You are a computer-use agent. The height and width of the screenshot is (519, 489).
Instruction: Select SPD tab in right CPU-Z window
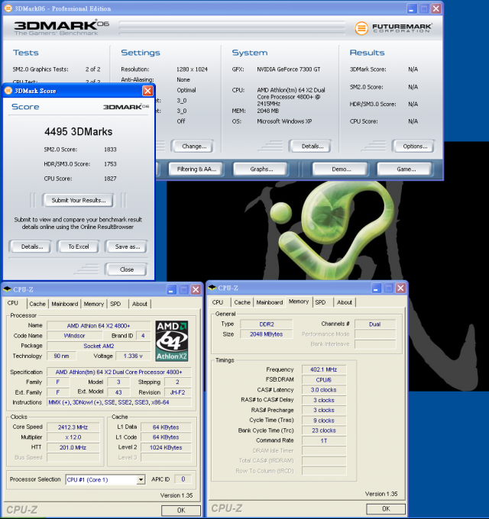pos(320,302)
